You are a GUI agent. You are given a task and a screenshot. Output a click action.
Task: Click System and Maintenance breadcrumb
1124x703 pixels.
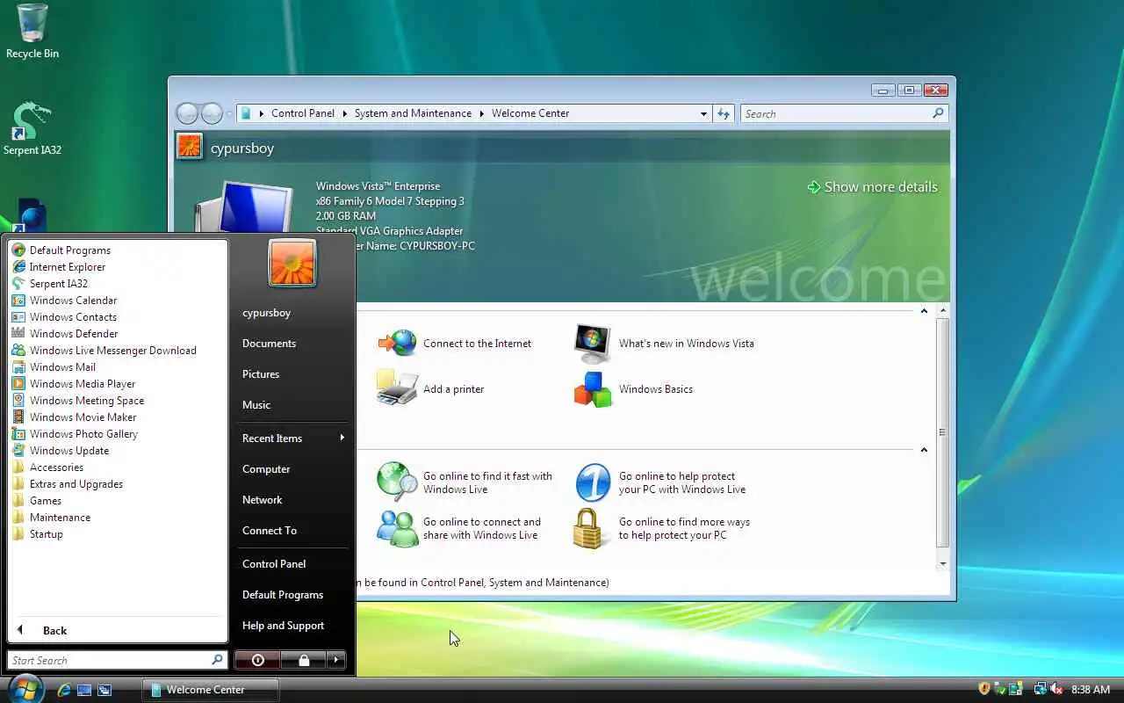413,113
